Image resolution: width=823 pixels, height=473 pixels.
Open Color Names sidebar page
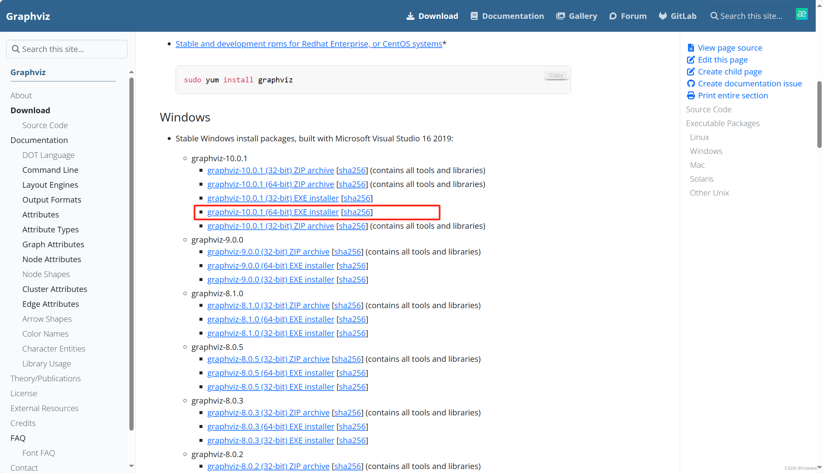click(45, 334)
